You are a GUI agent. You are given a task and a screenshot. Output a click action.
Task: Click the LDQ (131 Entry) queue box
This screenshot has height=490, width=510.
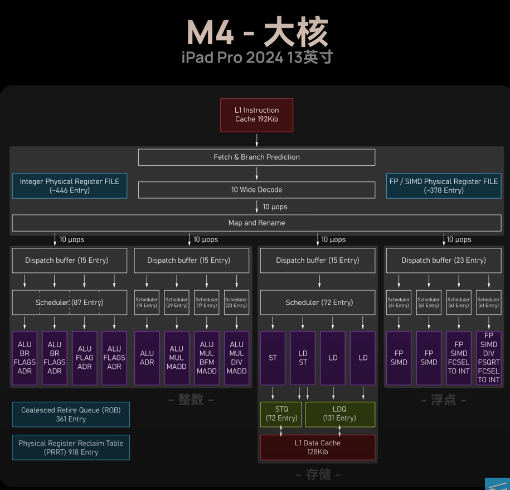[x=340, y=415]
